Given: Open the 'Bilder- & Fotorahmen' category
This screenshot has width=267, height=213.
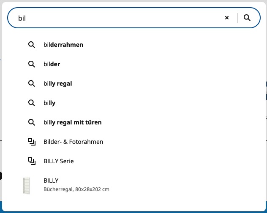Looking at the screenshot, I should click(73, 142).
